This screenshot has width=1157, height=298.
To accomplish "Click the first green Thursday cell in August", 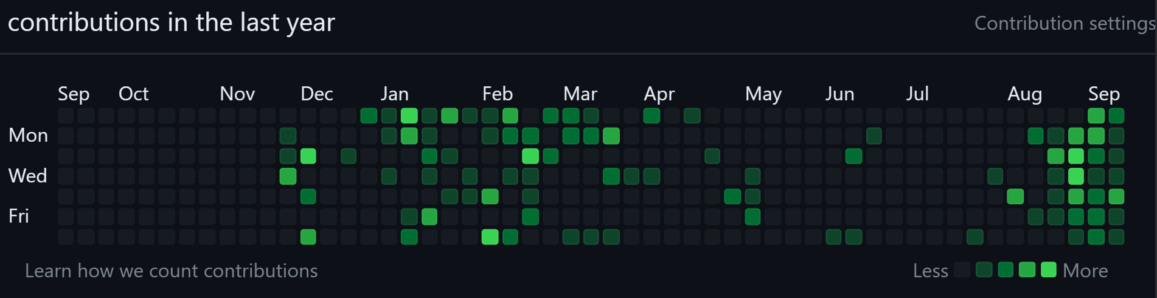I will tap(1015, 196).
